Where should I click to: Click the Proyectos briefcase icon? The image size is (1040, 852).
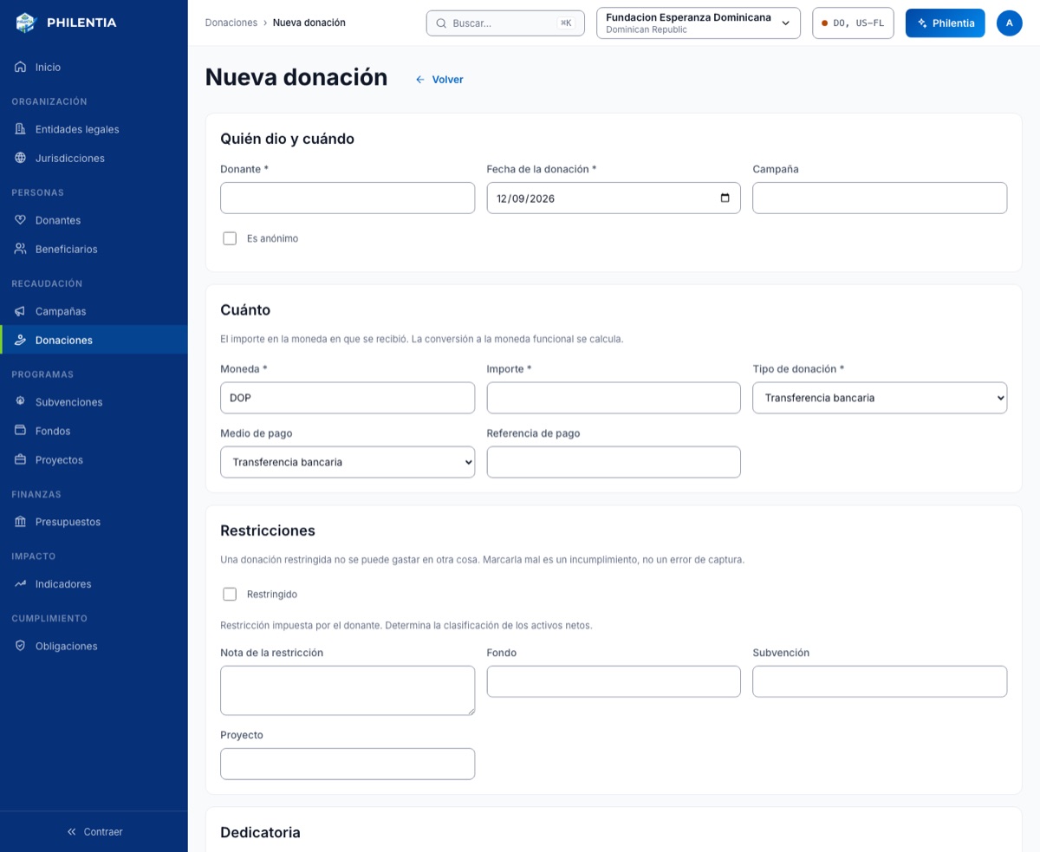pos(20,459)
